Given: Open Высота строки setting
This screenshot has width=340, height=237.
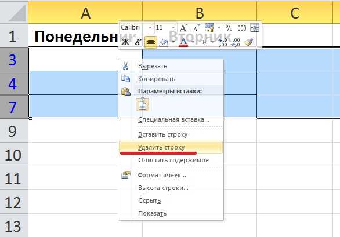Looking at the screenshot, I should click(171, 188).
